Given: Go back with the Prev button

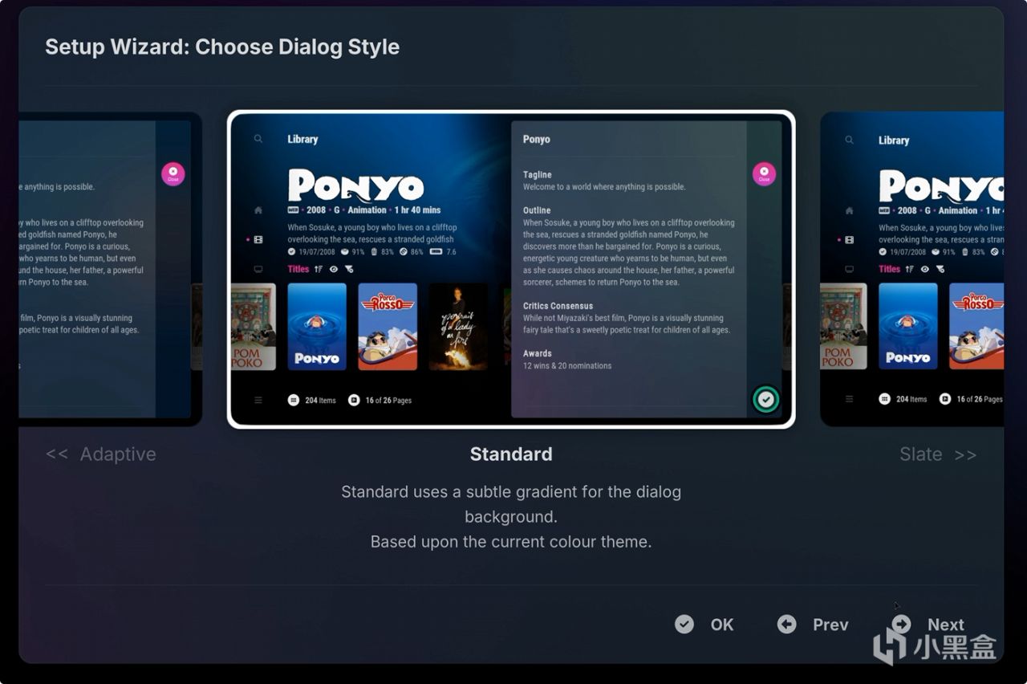Looking at the screenshot, I should 813,625.
